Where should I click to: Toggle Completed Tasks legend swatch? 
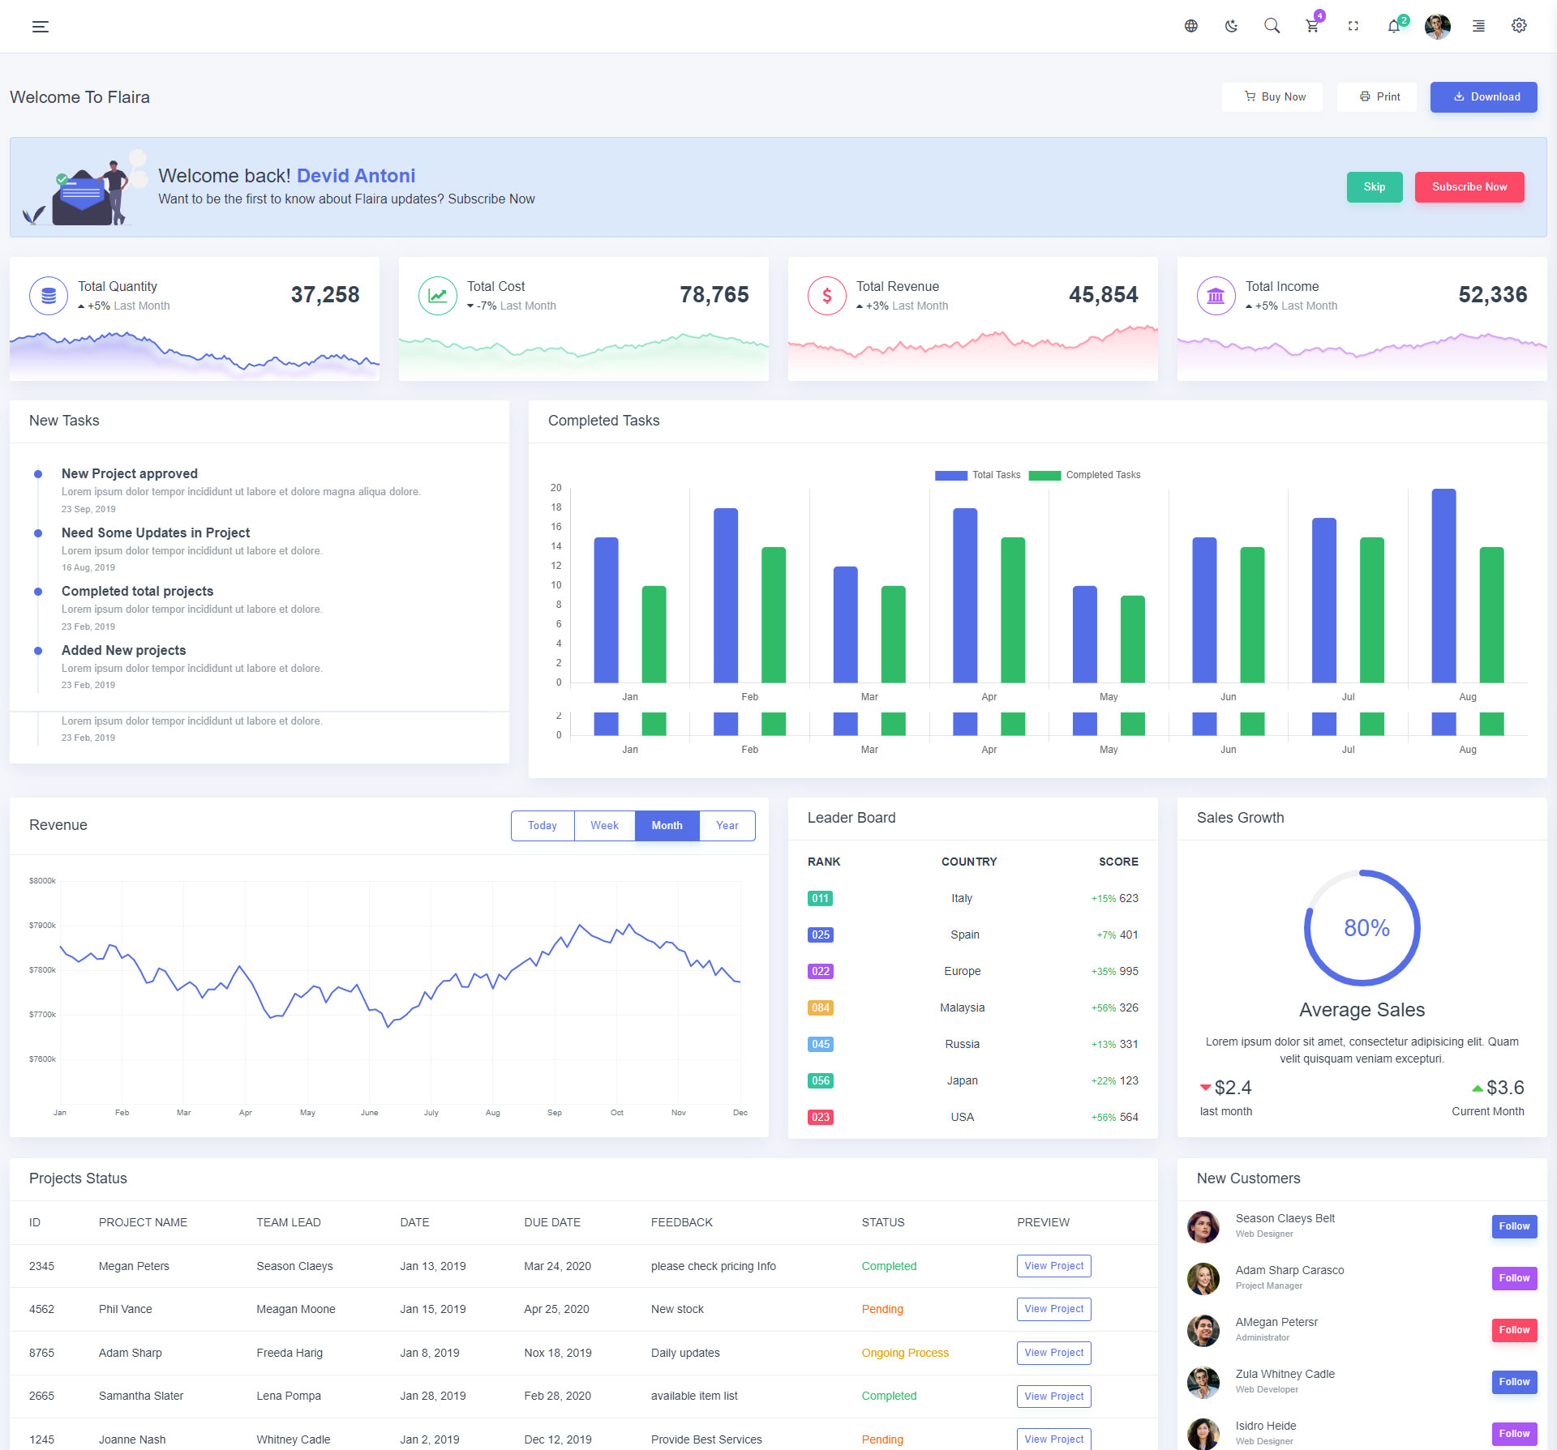point(1044,475)
